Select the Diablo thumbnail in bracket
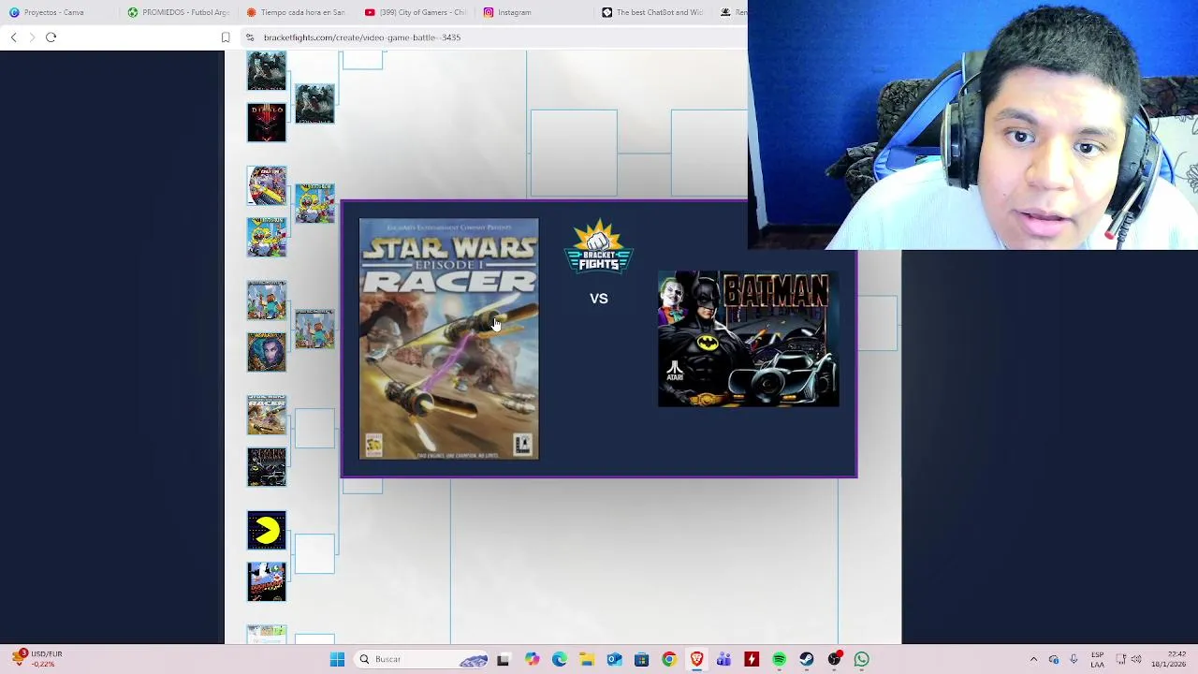This screenshot has height=674, width=1198. click(x=267, y=123)
